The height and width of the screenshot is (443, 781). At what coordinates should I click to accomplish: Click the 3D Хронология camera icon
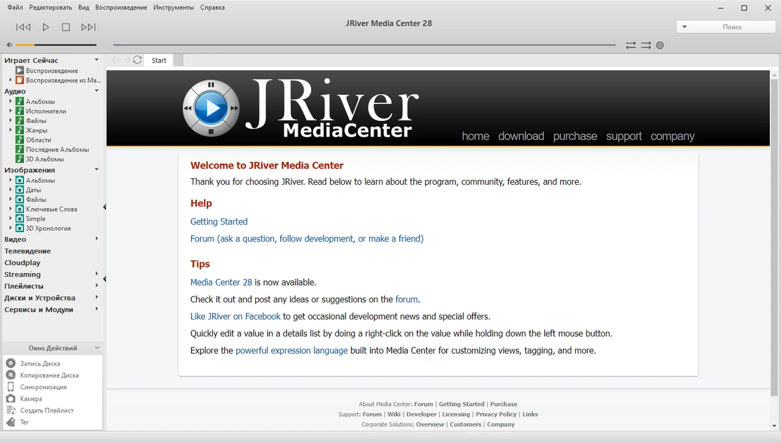(x=20, y=228)
